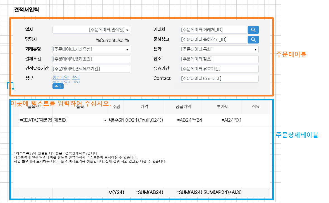Select the =SUM(AB24) total cell

pyautogui.click(x=144, y=192)
